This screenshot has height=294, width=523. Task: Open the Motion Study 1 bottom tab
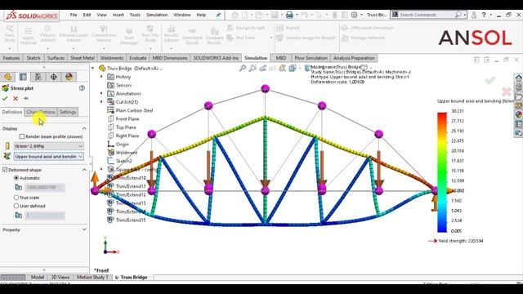pyautogui.click(x=92, y=278)
